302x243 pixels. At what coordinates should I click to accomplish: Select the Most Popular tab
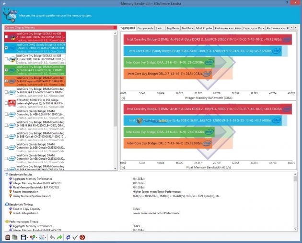[204, 28]
